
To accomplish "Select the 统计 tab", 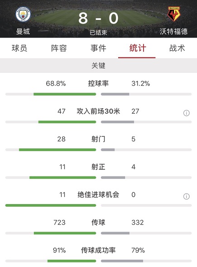I will coord(138,48).
